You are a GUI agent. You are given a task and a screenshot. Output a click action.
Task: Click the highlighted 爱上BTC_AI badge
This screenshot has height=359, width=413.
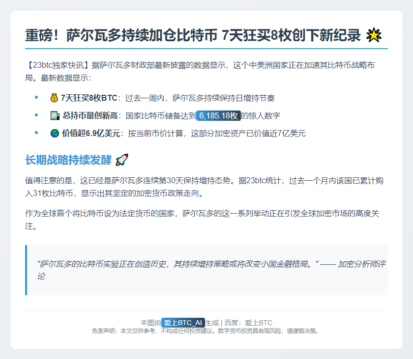pos(183,323)
